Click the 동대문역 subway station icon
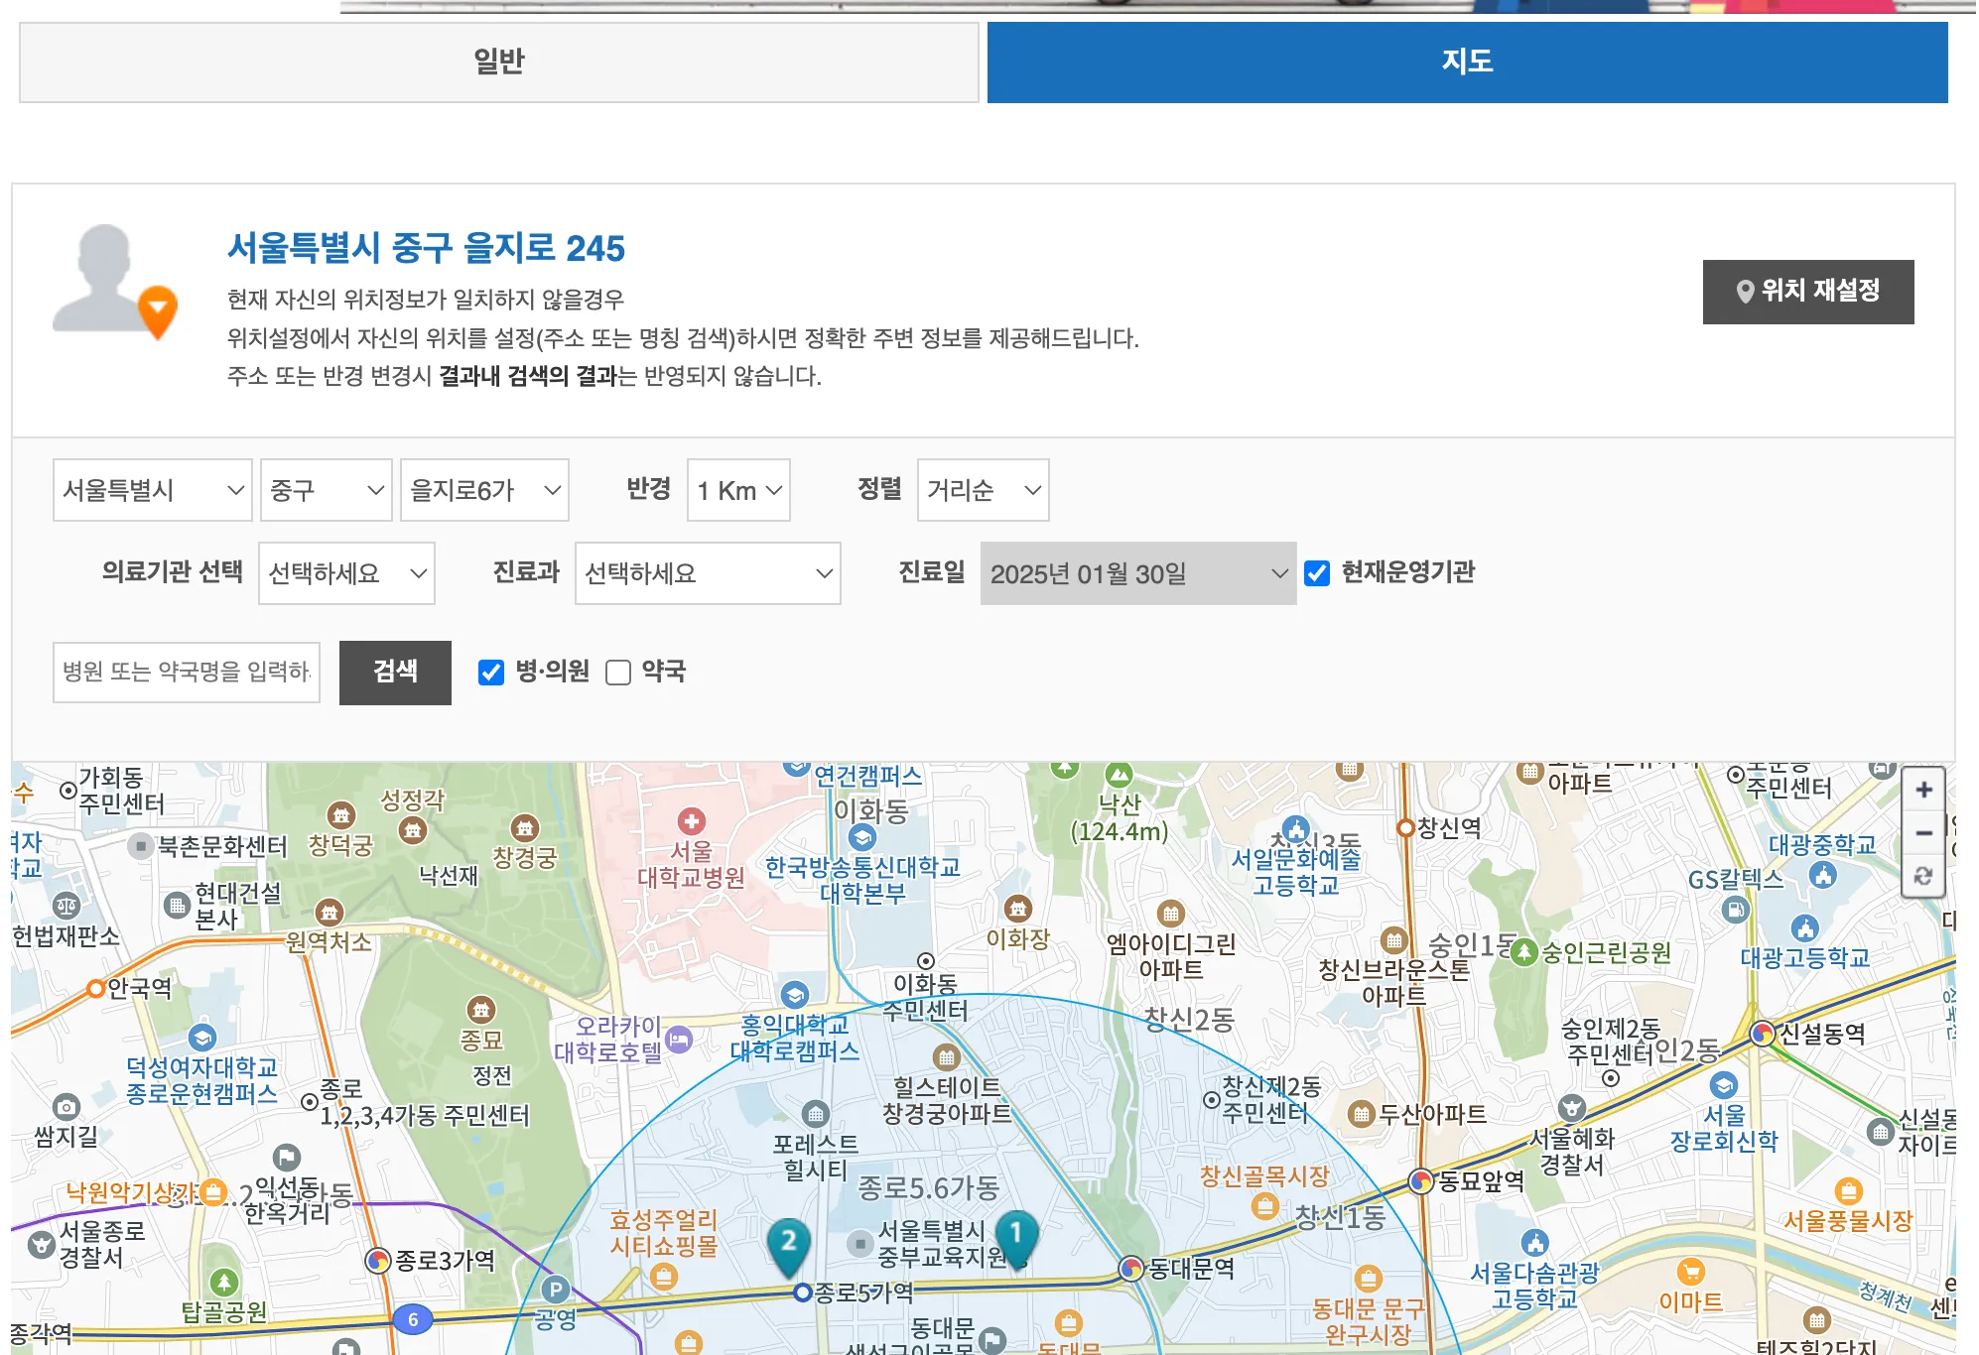Image resolution: width=1979 pixels, height=1355 pixels. (x=1132, y=1267)
